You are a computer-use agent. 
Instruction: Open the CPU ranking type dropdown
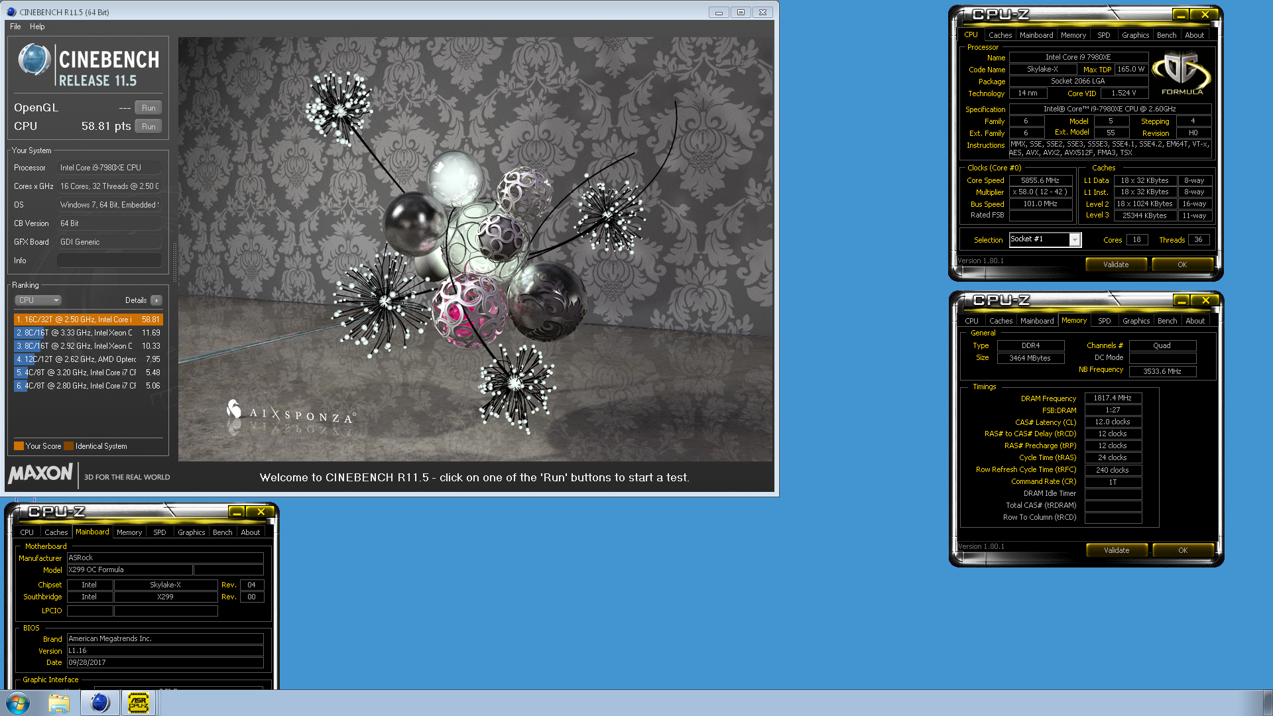click(38, 300)
